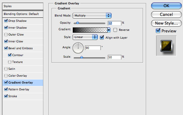Click the Angle value field
This screenshot has width=183, height=115.
point(93,48)
